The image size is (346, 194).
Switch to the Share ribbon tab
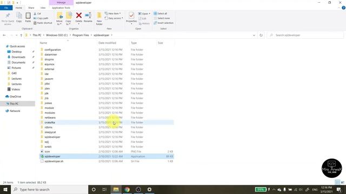coord(31,8)
